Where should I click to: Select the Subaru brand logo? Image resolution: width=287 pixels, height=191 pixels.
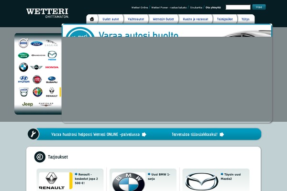point(52,80)
